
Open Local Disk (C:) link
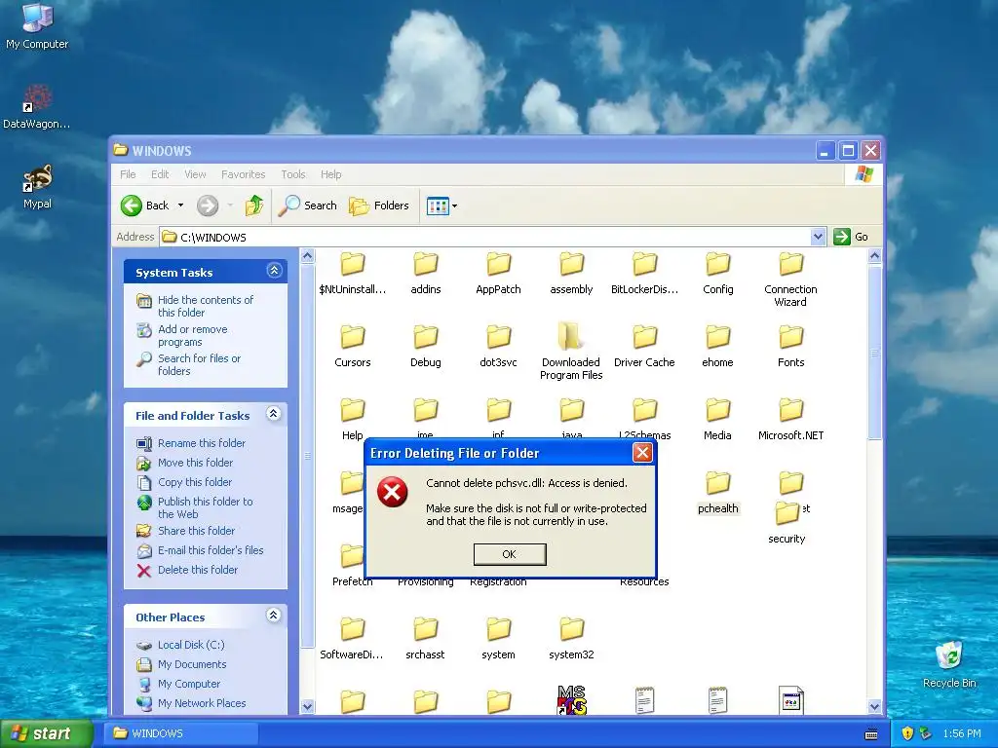point(191,645)
